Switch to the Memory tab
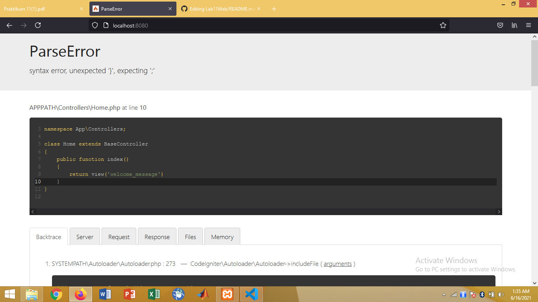 222,236
